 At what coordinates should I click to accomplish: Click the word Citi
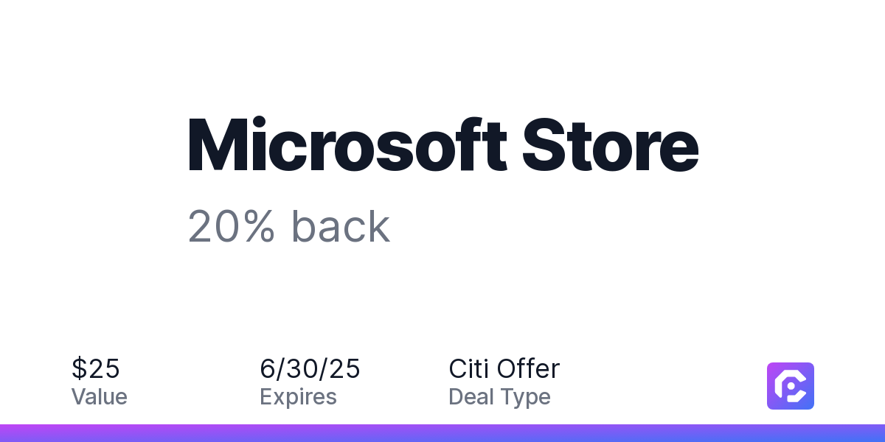468,368
